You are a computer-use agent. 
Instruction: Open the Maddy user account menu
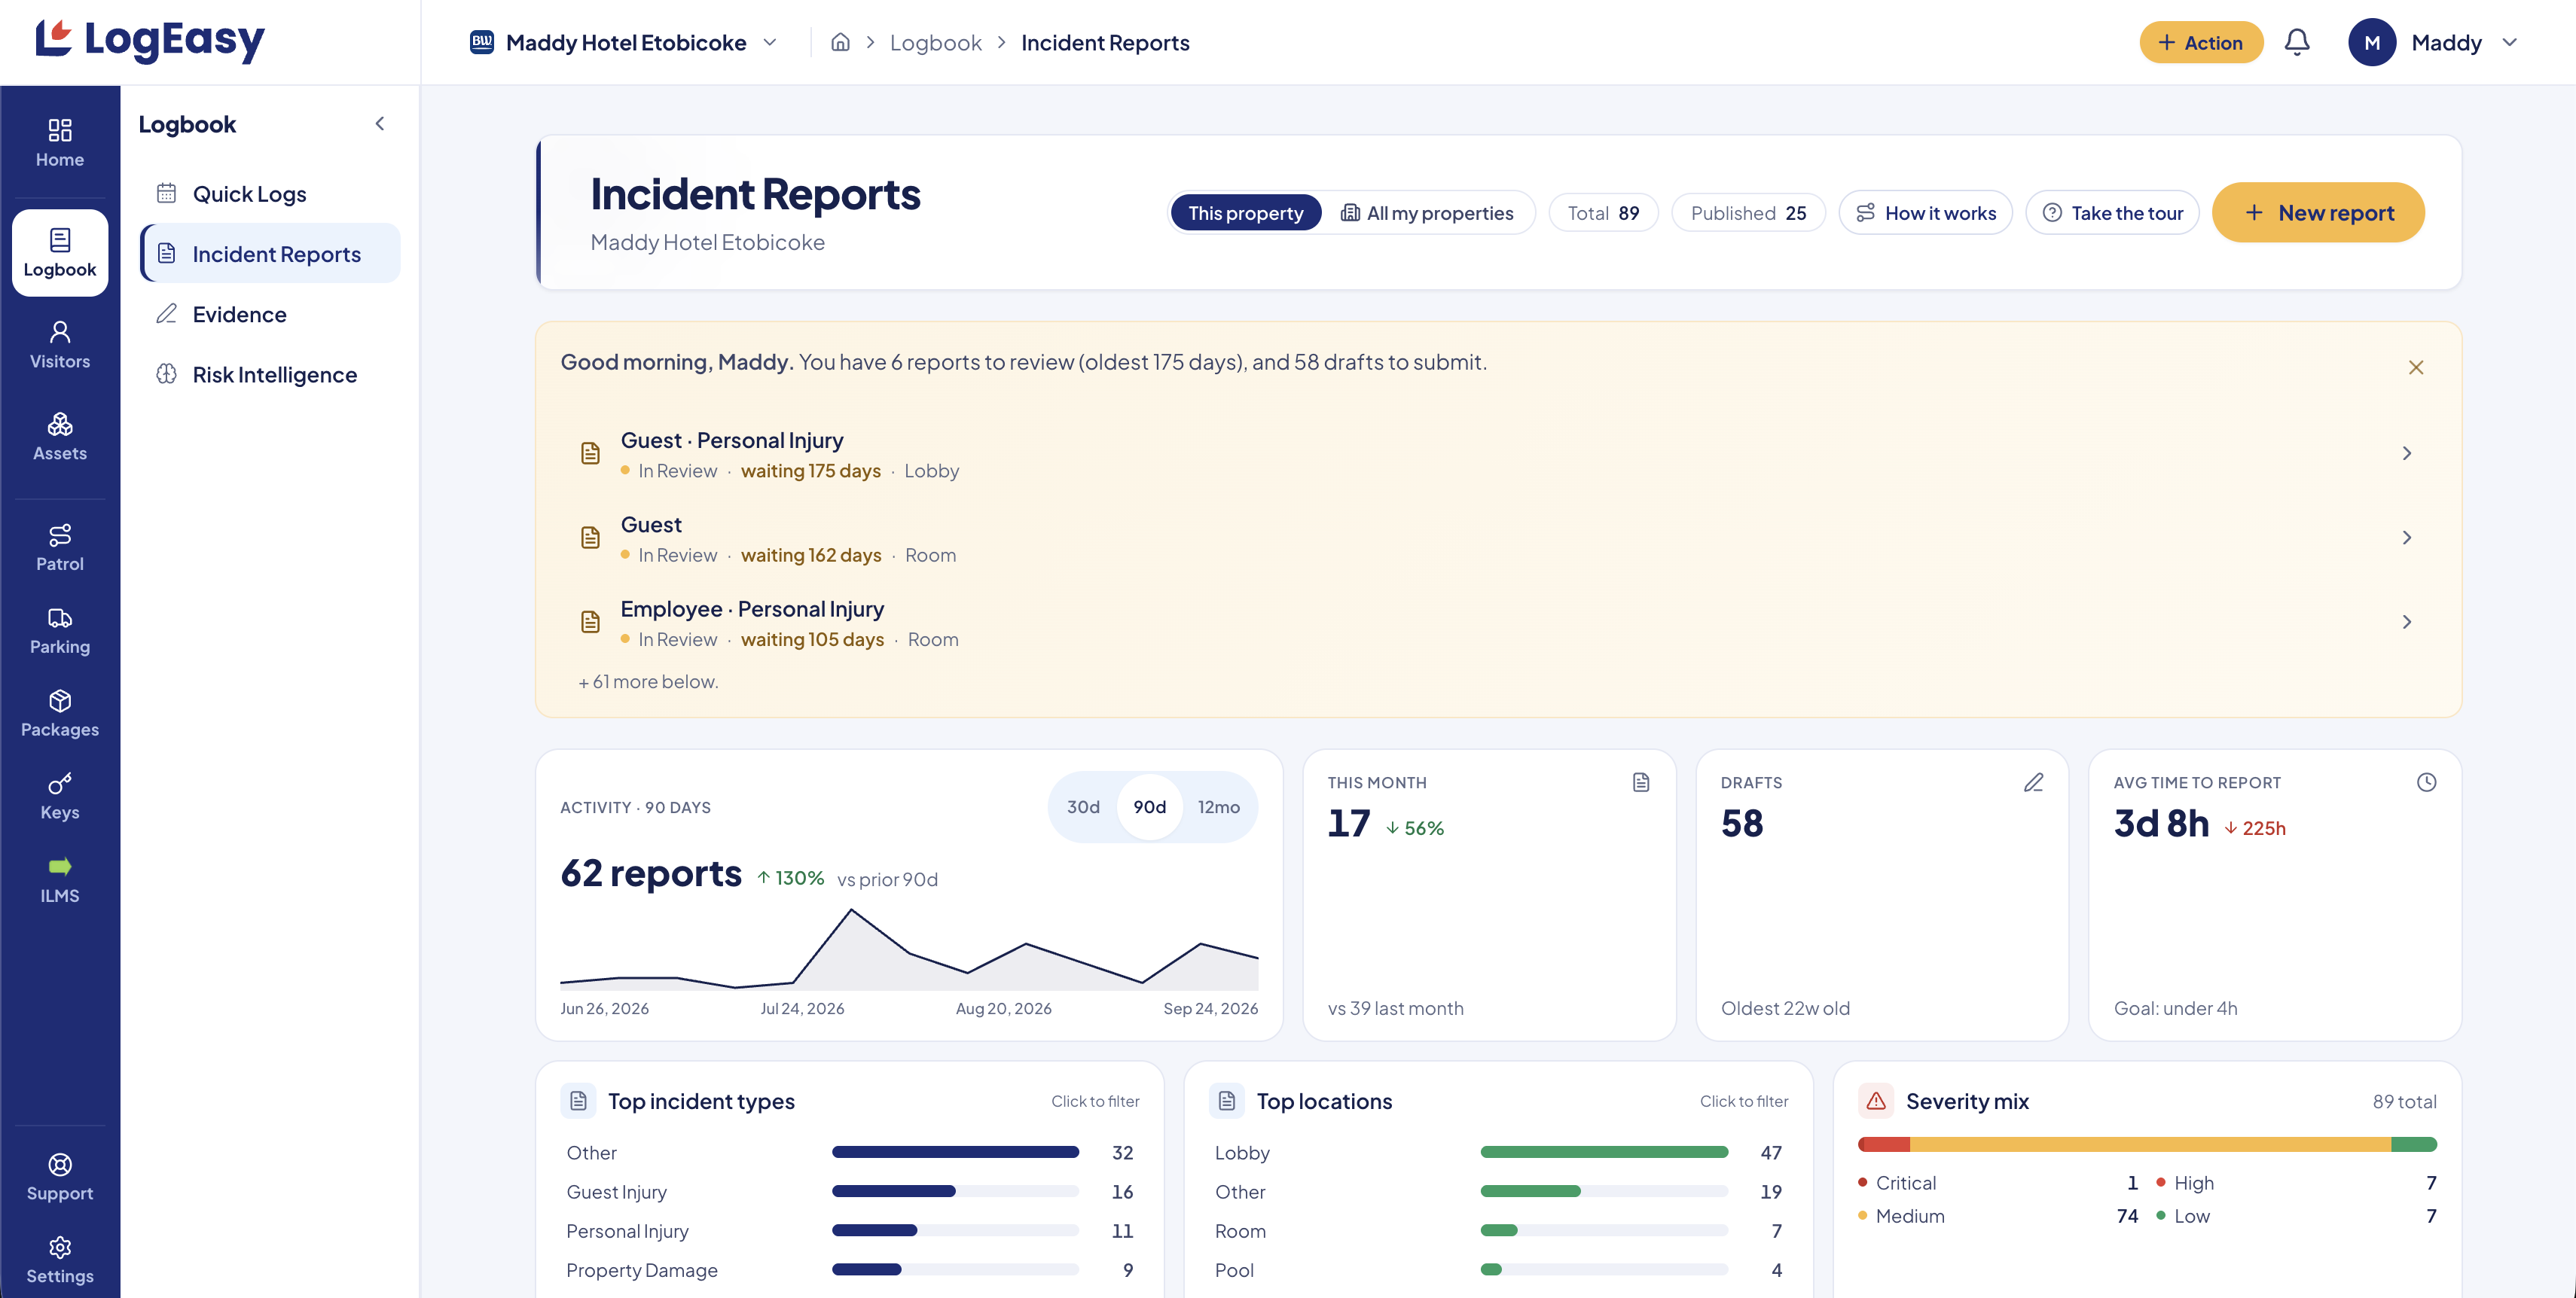(2432, 42)
